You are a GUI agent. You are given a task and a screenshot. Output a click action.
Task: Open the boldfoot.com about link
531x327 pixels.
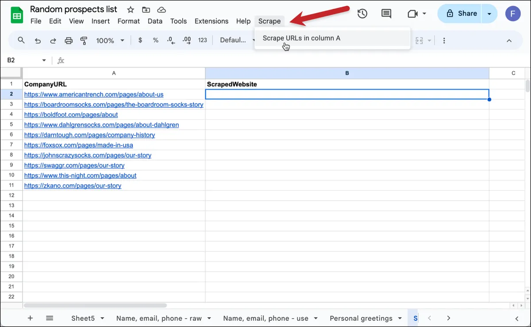point(71,115)
